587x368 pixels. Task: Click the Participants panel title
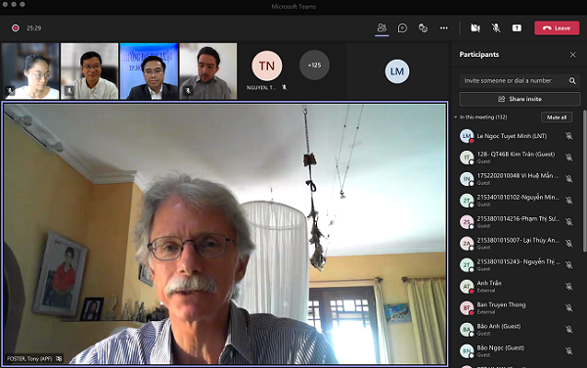[x=479, y=55]
